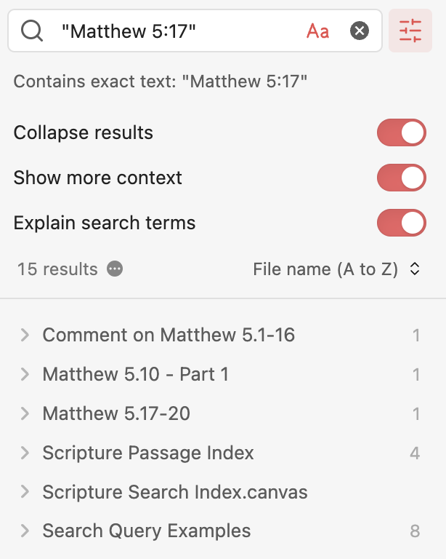Open the File name (A to Z) sort dropdown

[336, 269]
